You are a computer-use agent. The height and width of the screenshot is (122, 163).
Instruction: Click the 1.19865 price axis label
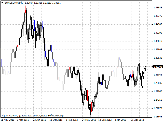158,117
